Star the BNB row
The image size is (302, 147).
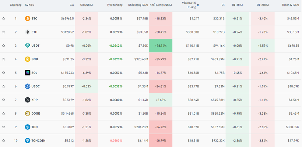click(3, 59)
